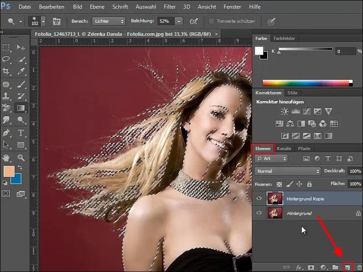
Task: Create a new layer group
Action: tap(335, 267)
